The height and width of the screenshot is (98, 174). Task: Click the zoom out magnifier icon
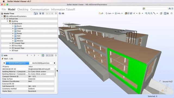point(151,13)
